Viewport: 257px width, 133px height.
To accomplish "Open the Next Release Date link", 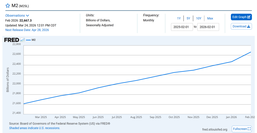I will pos(27,30).
